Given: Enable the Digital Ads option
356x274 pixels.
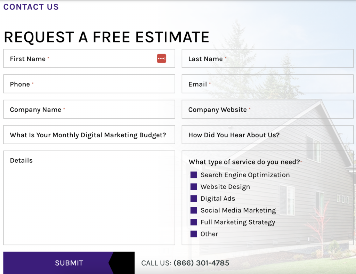Looking at the screenshot, I should (193, 199).
